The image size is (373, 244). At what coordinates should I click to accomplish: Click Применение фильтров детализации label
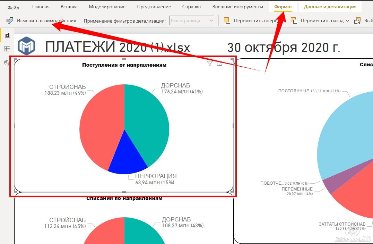125,21
